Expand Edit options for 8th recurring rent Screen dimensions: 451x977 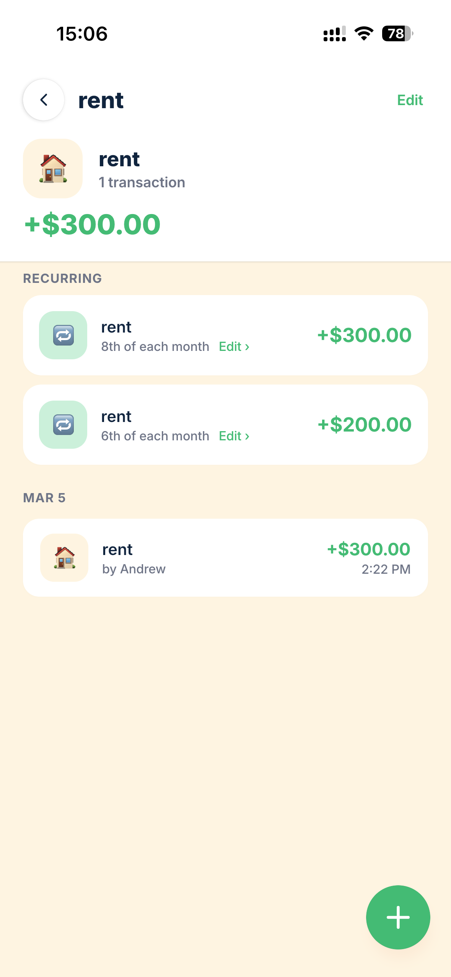tap(233, 346)
